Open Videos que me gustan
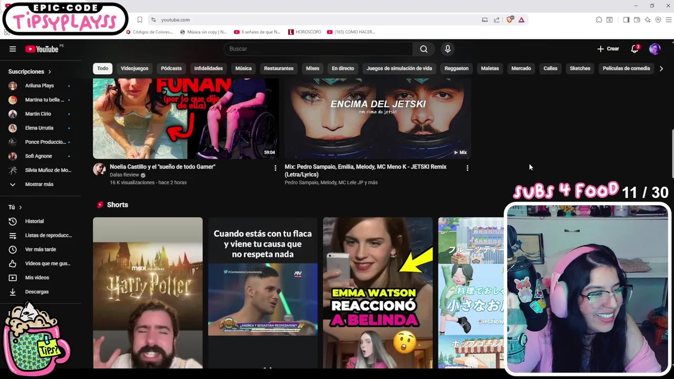The height and width of the screenshot is (379, 674). (x=41, y=263)
